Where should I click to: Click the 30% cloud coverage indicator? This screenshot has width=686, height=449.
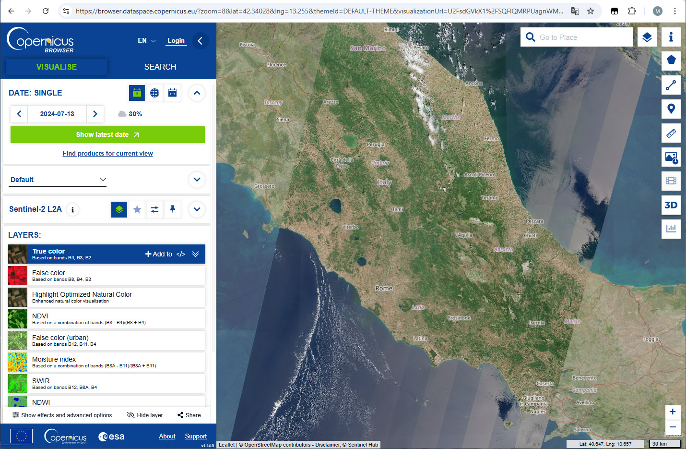130,114
